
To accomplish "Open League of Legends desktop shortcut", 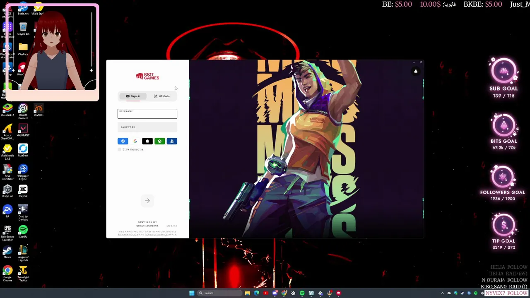I will (23, 253).
